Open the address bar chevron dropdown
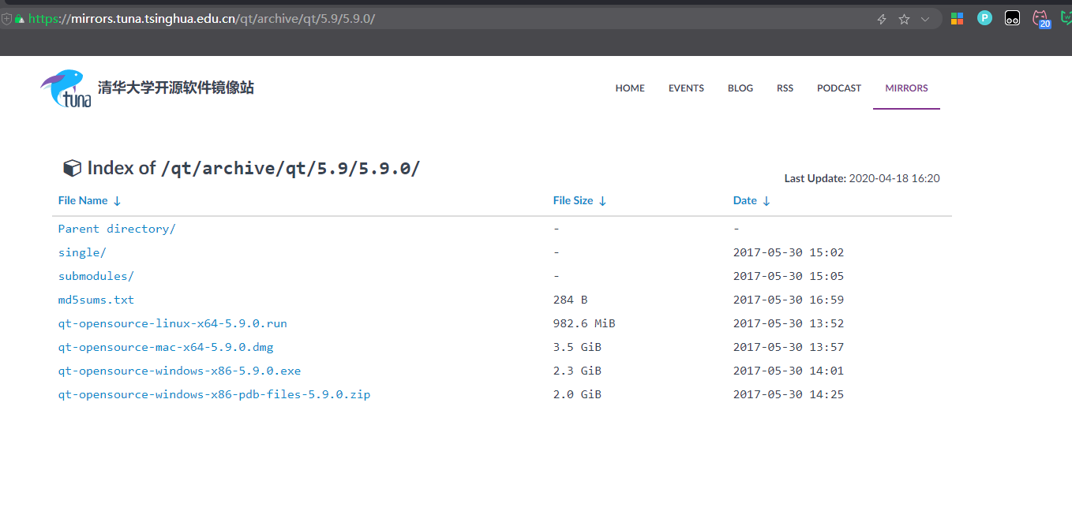The image size is (1072, 511). [x=925, y=19]
